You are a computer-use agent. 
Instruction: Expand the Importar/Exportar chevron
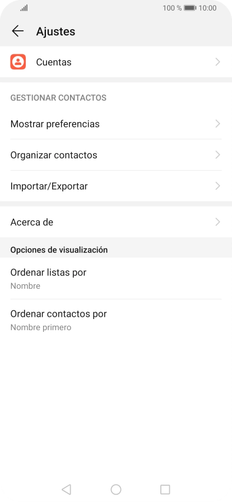(218, 186)
